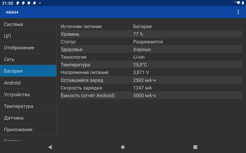Select the Ёмкость (отчёт Android) row label
246x153 pixels.
pos(88,95)
